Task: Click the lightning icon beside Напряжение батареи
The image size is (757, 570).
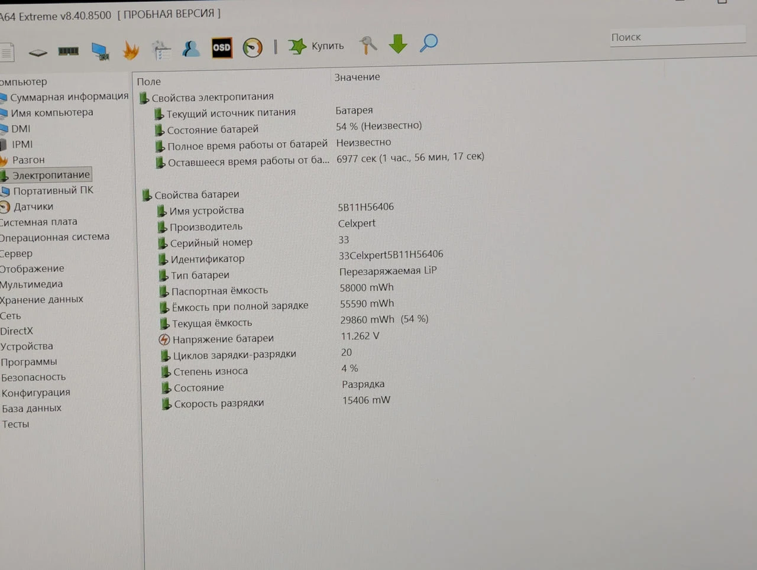Action: pyautogui.click(x=164, y=339)
